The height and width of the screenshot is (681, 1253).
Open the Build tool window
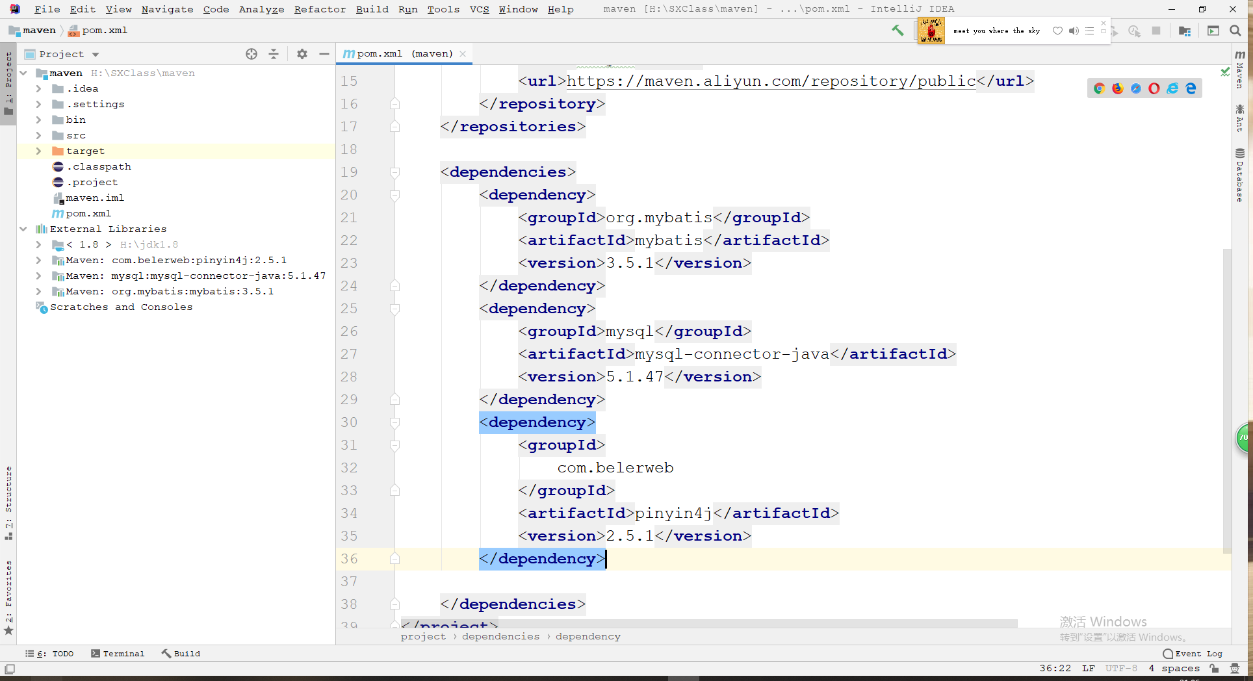coord(181,654)
